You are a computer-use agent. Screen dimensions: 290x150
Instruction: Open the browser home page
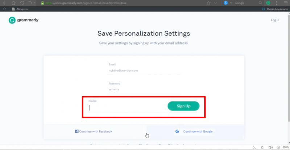coord(13,3)
